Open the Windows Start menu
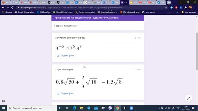The height and width of the screenshot is (111, 198). point(3,108)
